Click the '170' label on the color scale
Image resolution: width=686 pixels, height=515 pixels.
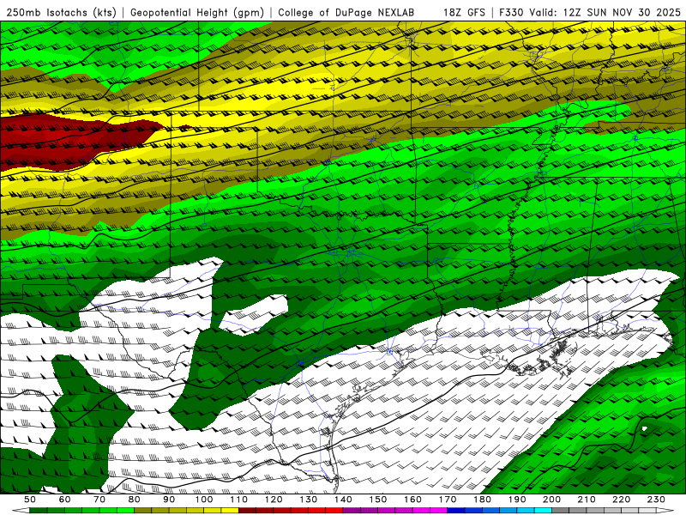pos(448,500)
